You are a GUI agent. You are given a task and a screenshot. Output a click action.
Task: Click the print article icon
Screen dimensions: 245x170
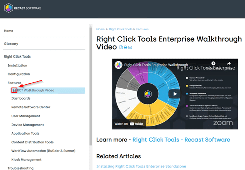coord(126,47)
